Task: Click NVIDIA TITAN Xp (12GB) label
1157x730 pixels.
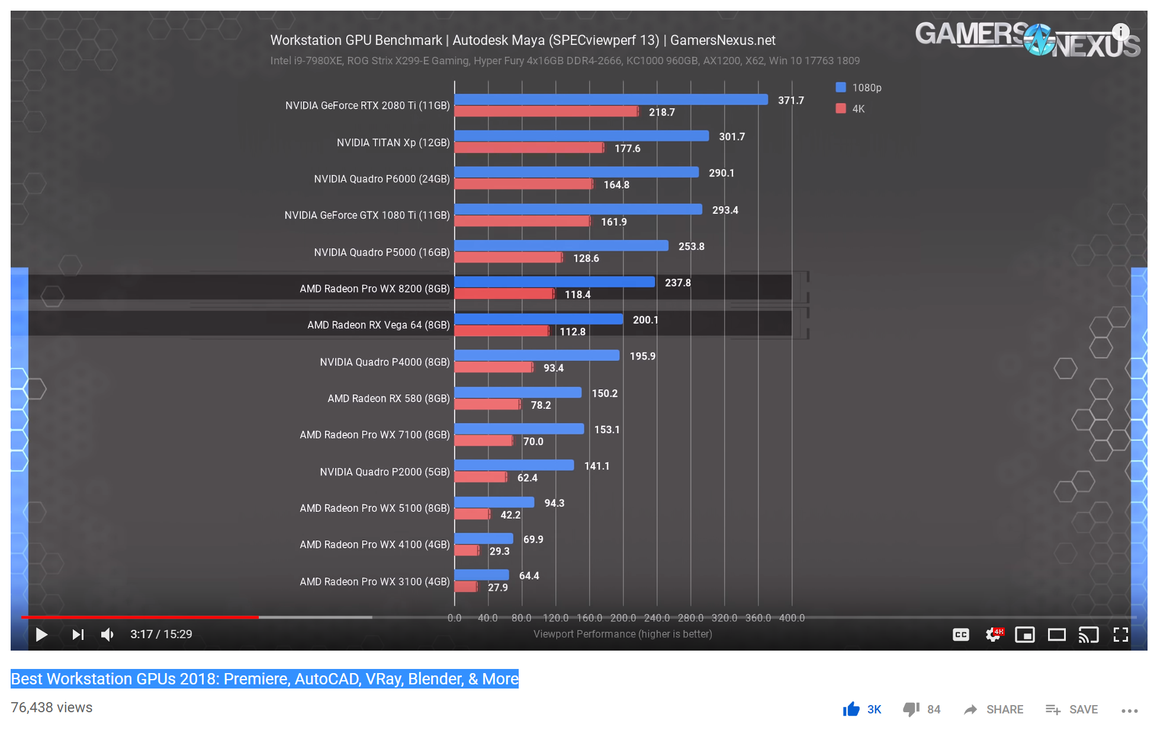Action: [393, 143]
